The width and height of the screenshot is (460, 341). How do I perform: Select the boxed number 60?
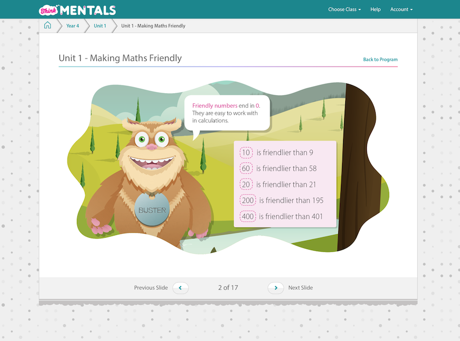(246, 168)
